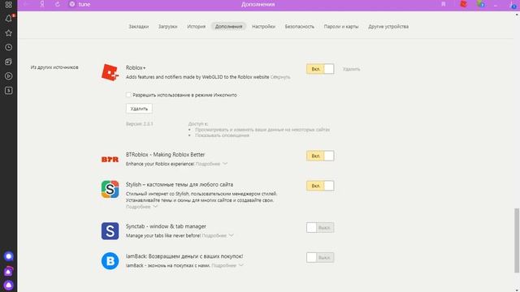Image resolution: width=520 pixels, height=292 pixels.
Task: Open the Безопасность tab
Action: point(300,27)
